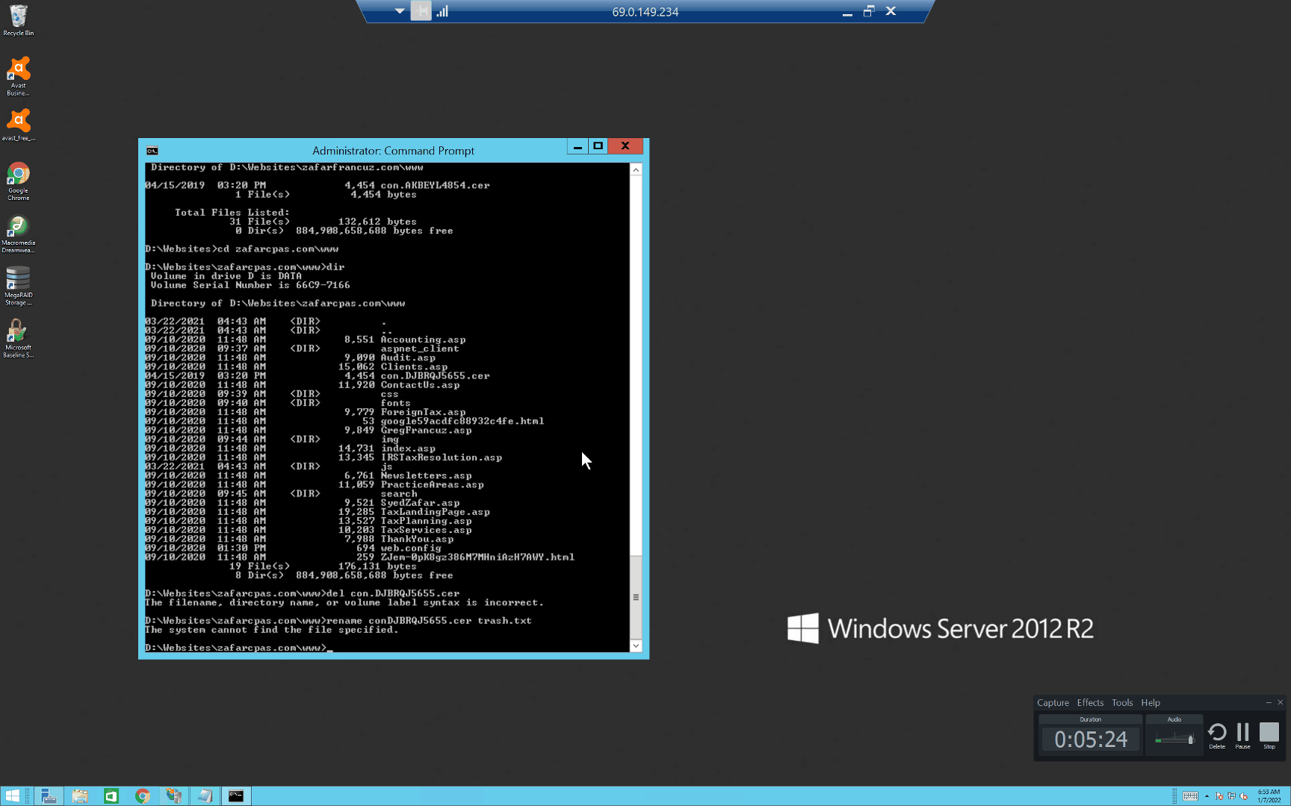Image resolution: width=1291 pixels, height=806 pixels.
Task: Open the Command Prompt window system-menu icon
Action: (152, 151)
